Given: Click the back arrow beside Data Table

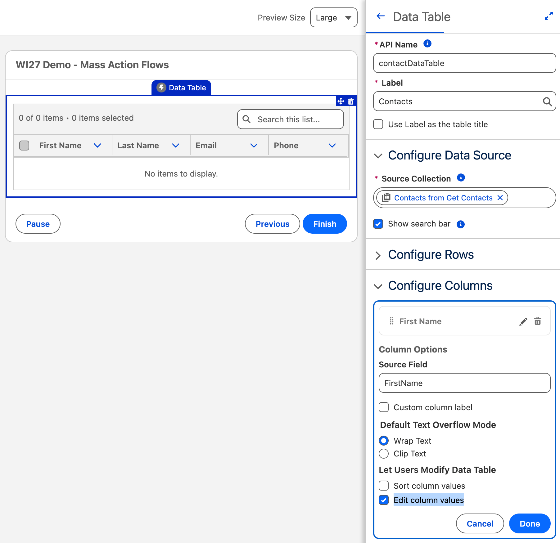Looking at the screenshot, I should (380, 16).
